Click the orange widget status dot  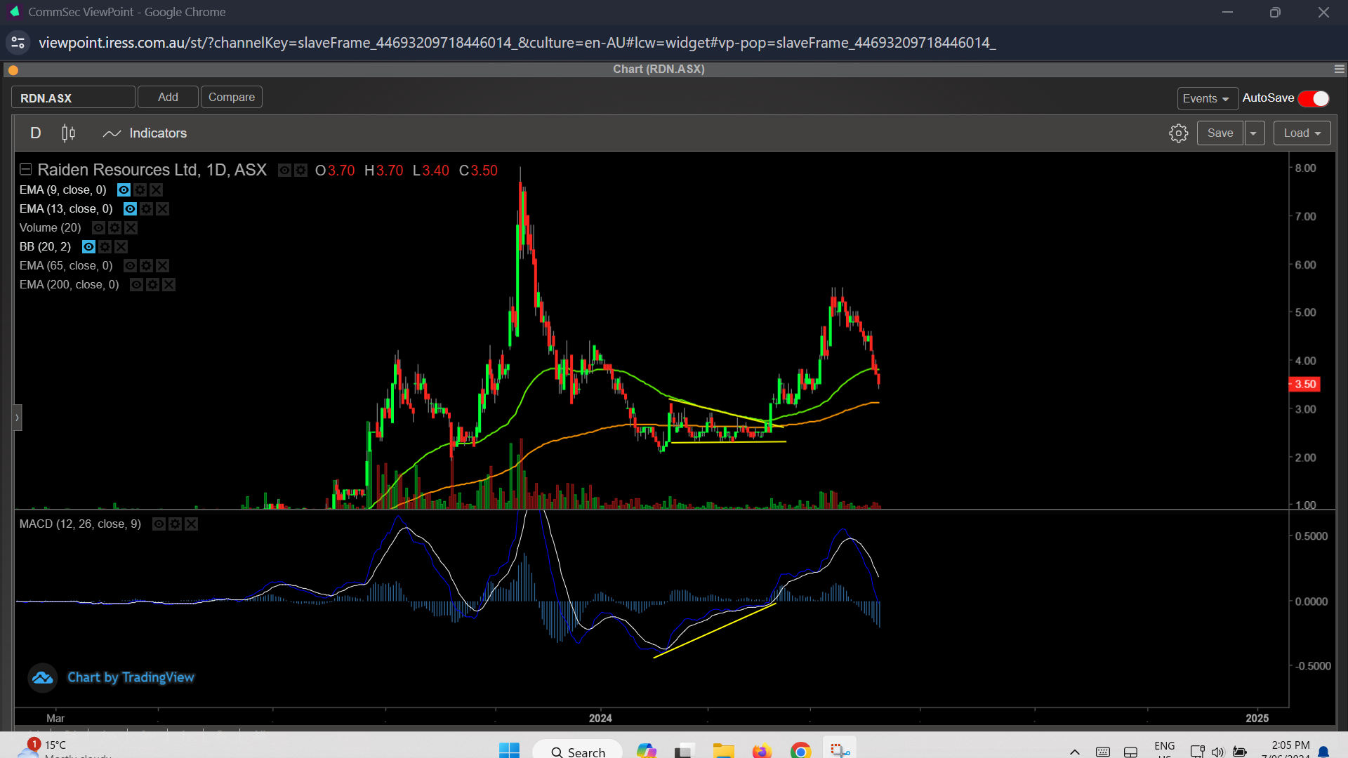[13, 69]
